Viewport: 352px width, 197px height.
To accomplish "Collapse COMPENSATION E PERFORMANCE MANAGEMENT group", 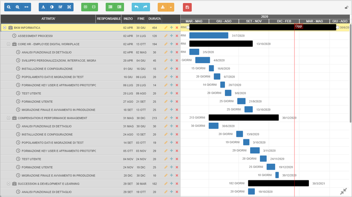I will click(8, 118).
